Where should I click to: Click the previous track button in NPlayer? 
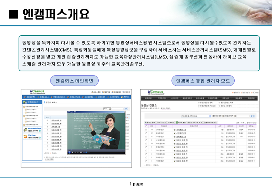pos(75,152)
